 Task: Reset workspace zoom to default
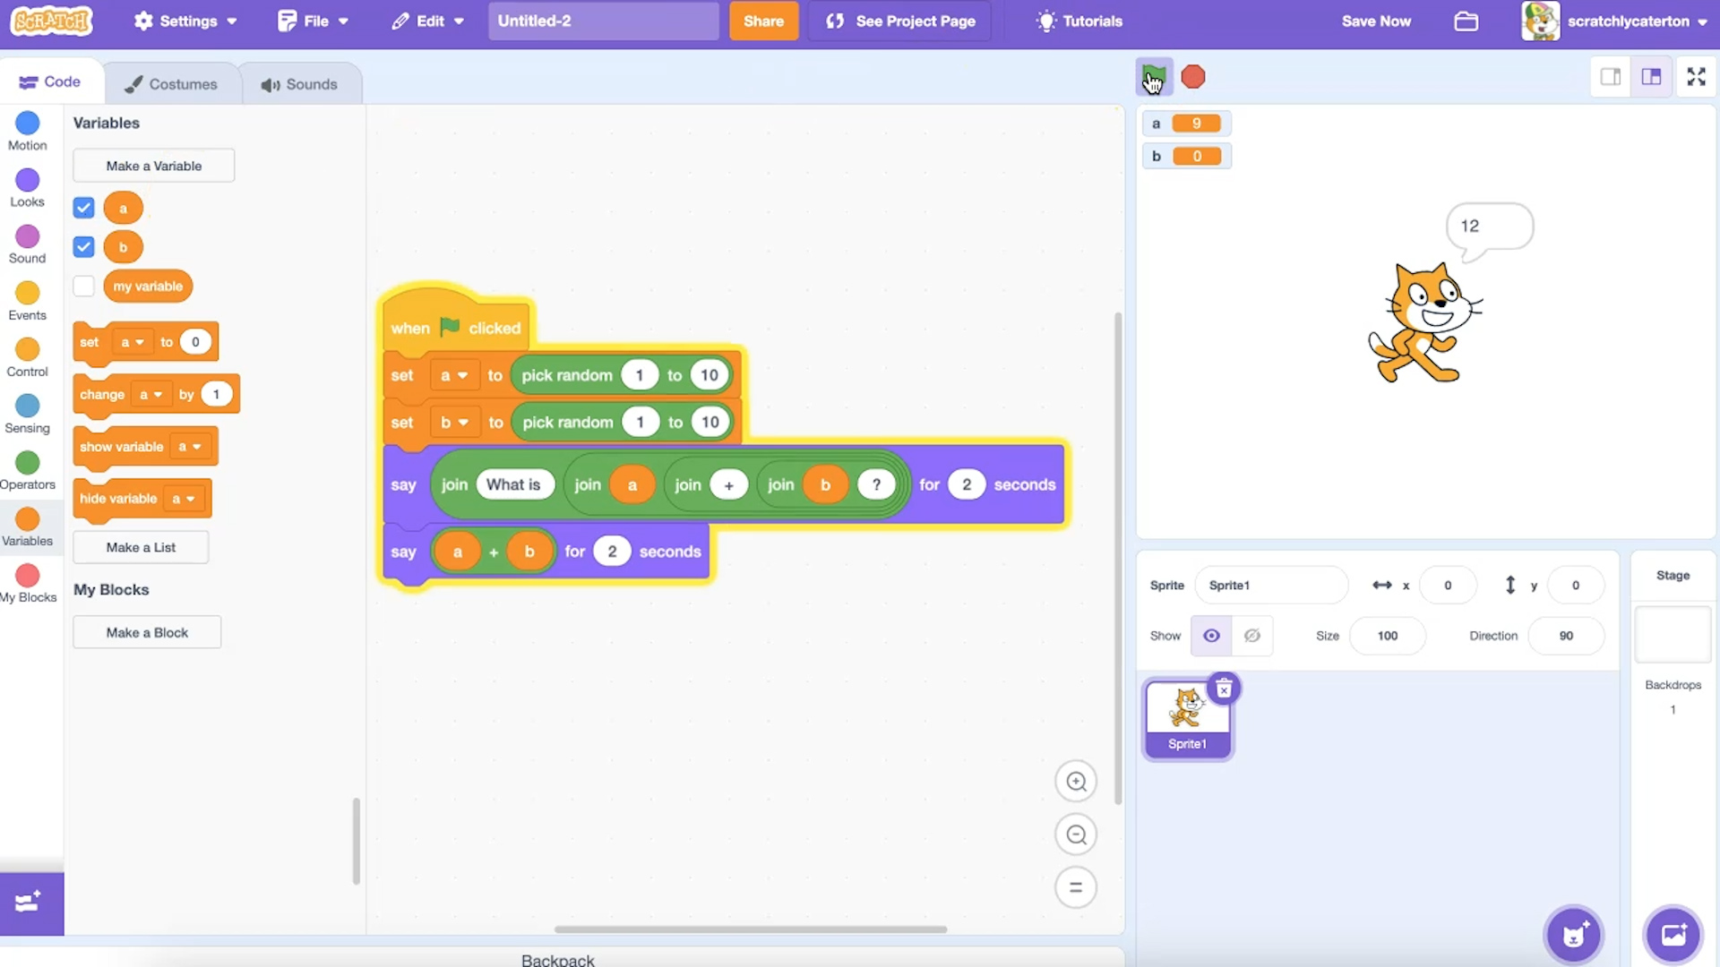coord(1076,887)
